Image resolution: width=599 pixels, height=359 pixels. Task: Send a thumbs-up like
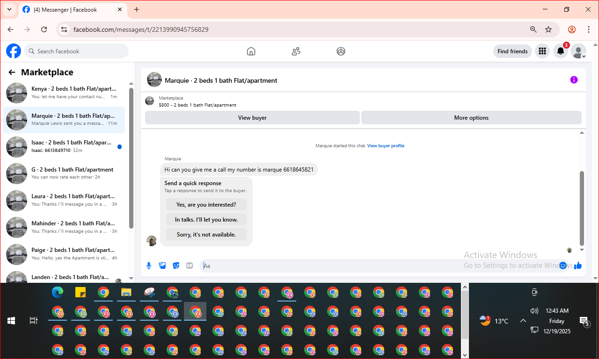[x=578, y=266]
